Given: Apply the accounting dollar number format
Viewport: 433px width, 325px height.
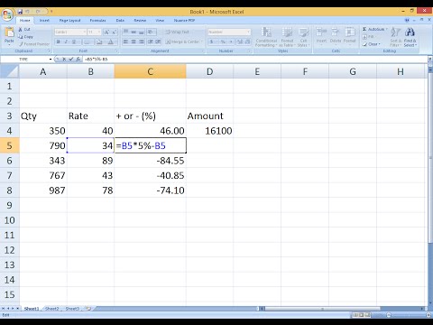Looking at the screenshot, I should [212, 42].
